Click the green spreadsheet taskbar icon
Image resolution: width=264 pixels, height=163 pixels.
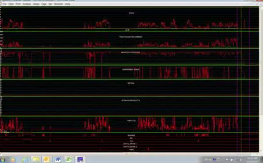[69, 159]
